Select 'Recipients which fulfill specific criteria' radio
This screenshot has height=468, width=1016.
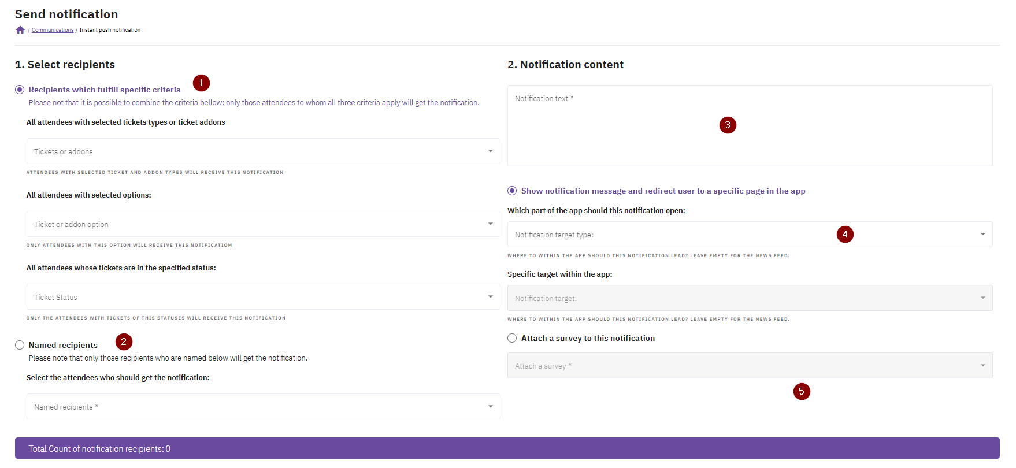click(x=20, y=90)
